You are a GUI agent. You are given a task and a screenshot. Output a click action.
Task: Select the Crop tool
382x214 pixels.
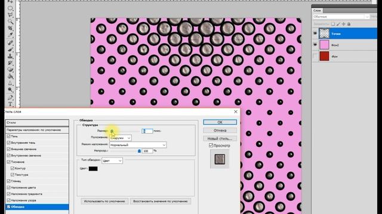click(x=10, y=29)
